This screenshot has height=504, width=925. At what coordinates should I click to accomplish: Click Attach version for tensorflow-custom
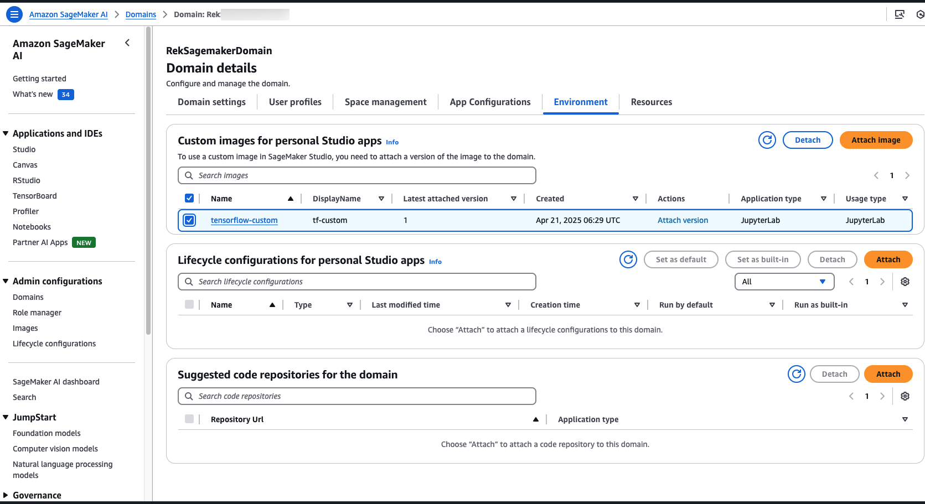pyautogui.click(x=683, y=220)
